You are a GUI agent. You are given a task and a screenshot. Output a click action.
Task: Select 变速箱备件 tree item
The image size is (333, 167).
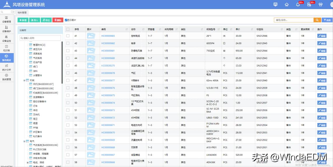39,97
